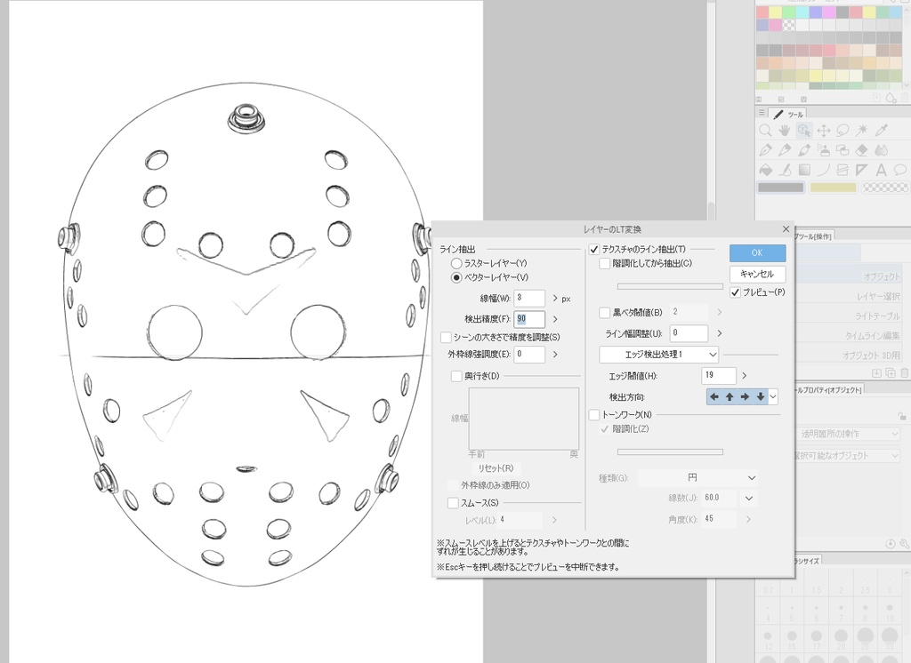This screenshot has height=663, width=911.
Task: Uncheck the プレビュー(P) checkbox
Action: pyautogui.click(x=736, y=292)
